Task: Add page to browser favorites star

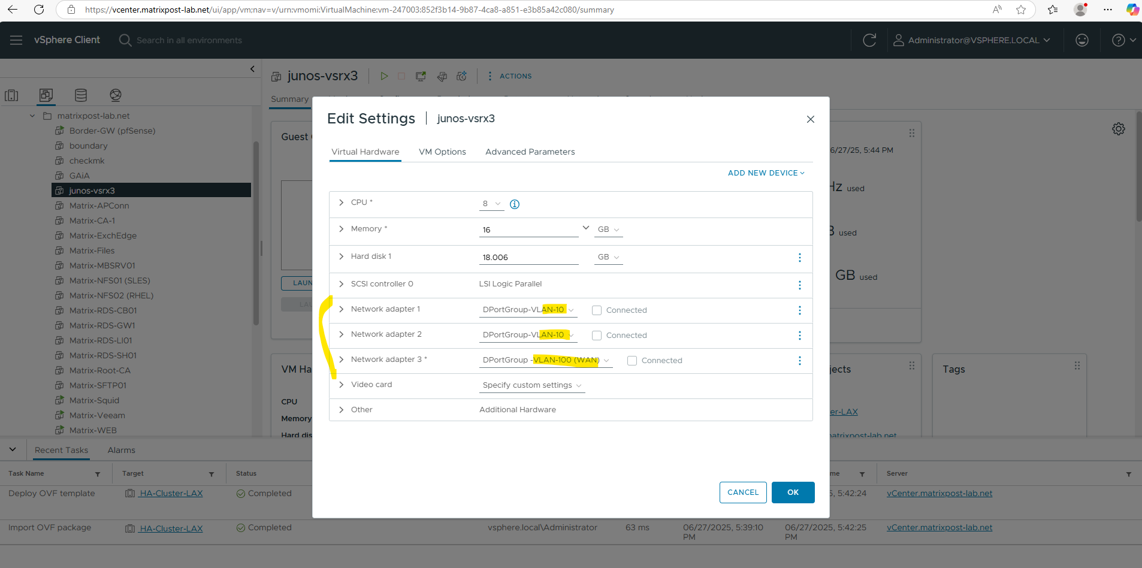Action: (1021, 10)
